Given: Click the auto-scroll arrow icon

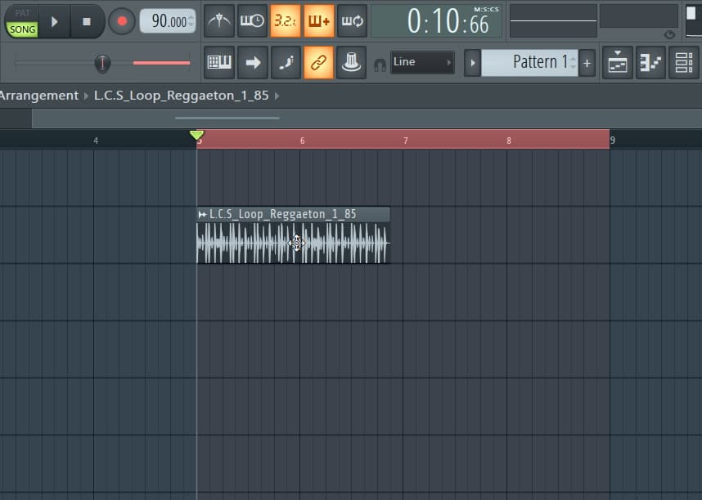Looking at the screenshot, I should pos(252,62).
